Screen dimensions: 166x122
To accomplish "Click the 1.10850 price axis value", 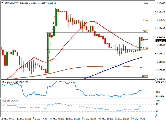I will tap(161, 70).
